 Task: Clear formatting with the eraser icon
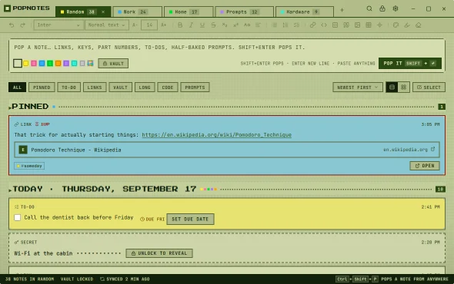point(418,25)
